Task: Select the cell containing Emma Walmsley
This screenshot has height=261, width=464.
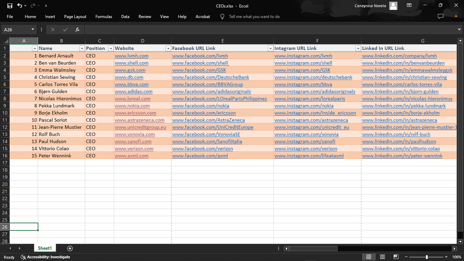Action: click(x=61, y=70)
